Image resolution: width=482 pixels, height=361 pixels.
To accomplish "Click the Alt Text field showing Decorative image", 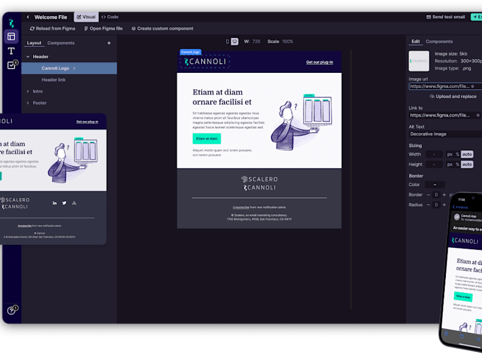I will pyautogui.click(x=445, y=134).
